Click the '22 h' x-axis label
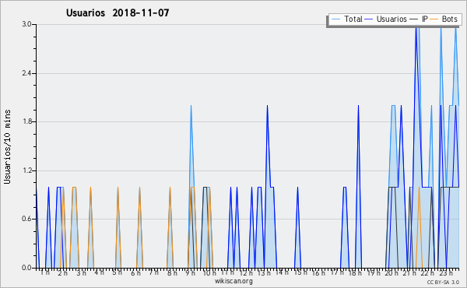The height and width of the screenshot is (288, 467). click(x=427, y=272)
